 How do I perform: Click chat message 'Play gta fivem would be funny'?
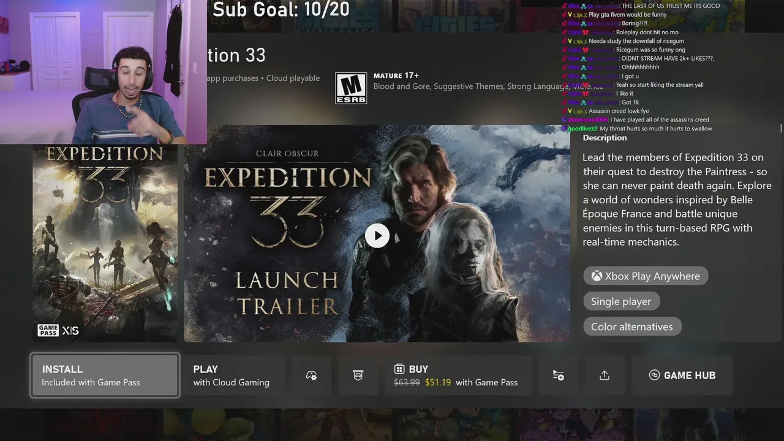pyautogui.click(x=627, y=15)
